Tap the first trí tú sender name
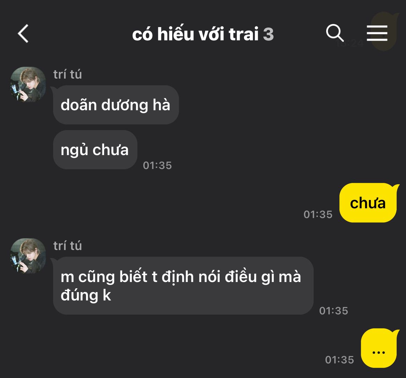406x378 pixels. [68, 74]
